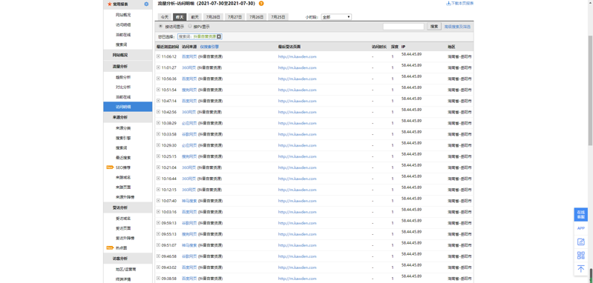Switch to the 7月27日 tab

(235, 17)
